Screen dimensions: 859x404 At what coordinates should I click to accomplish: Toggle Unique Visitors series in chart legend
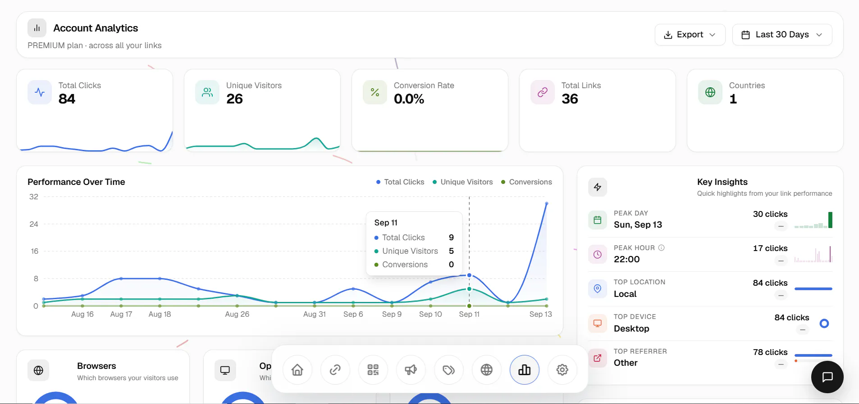462,182
